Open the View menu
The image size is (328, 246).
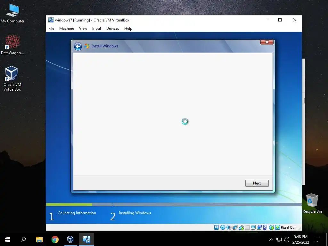click(83, 29)
